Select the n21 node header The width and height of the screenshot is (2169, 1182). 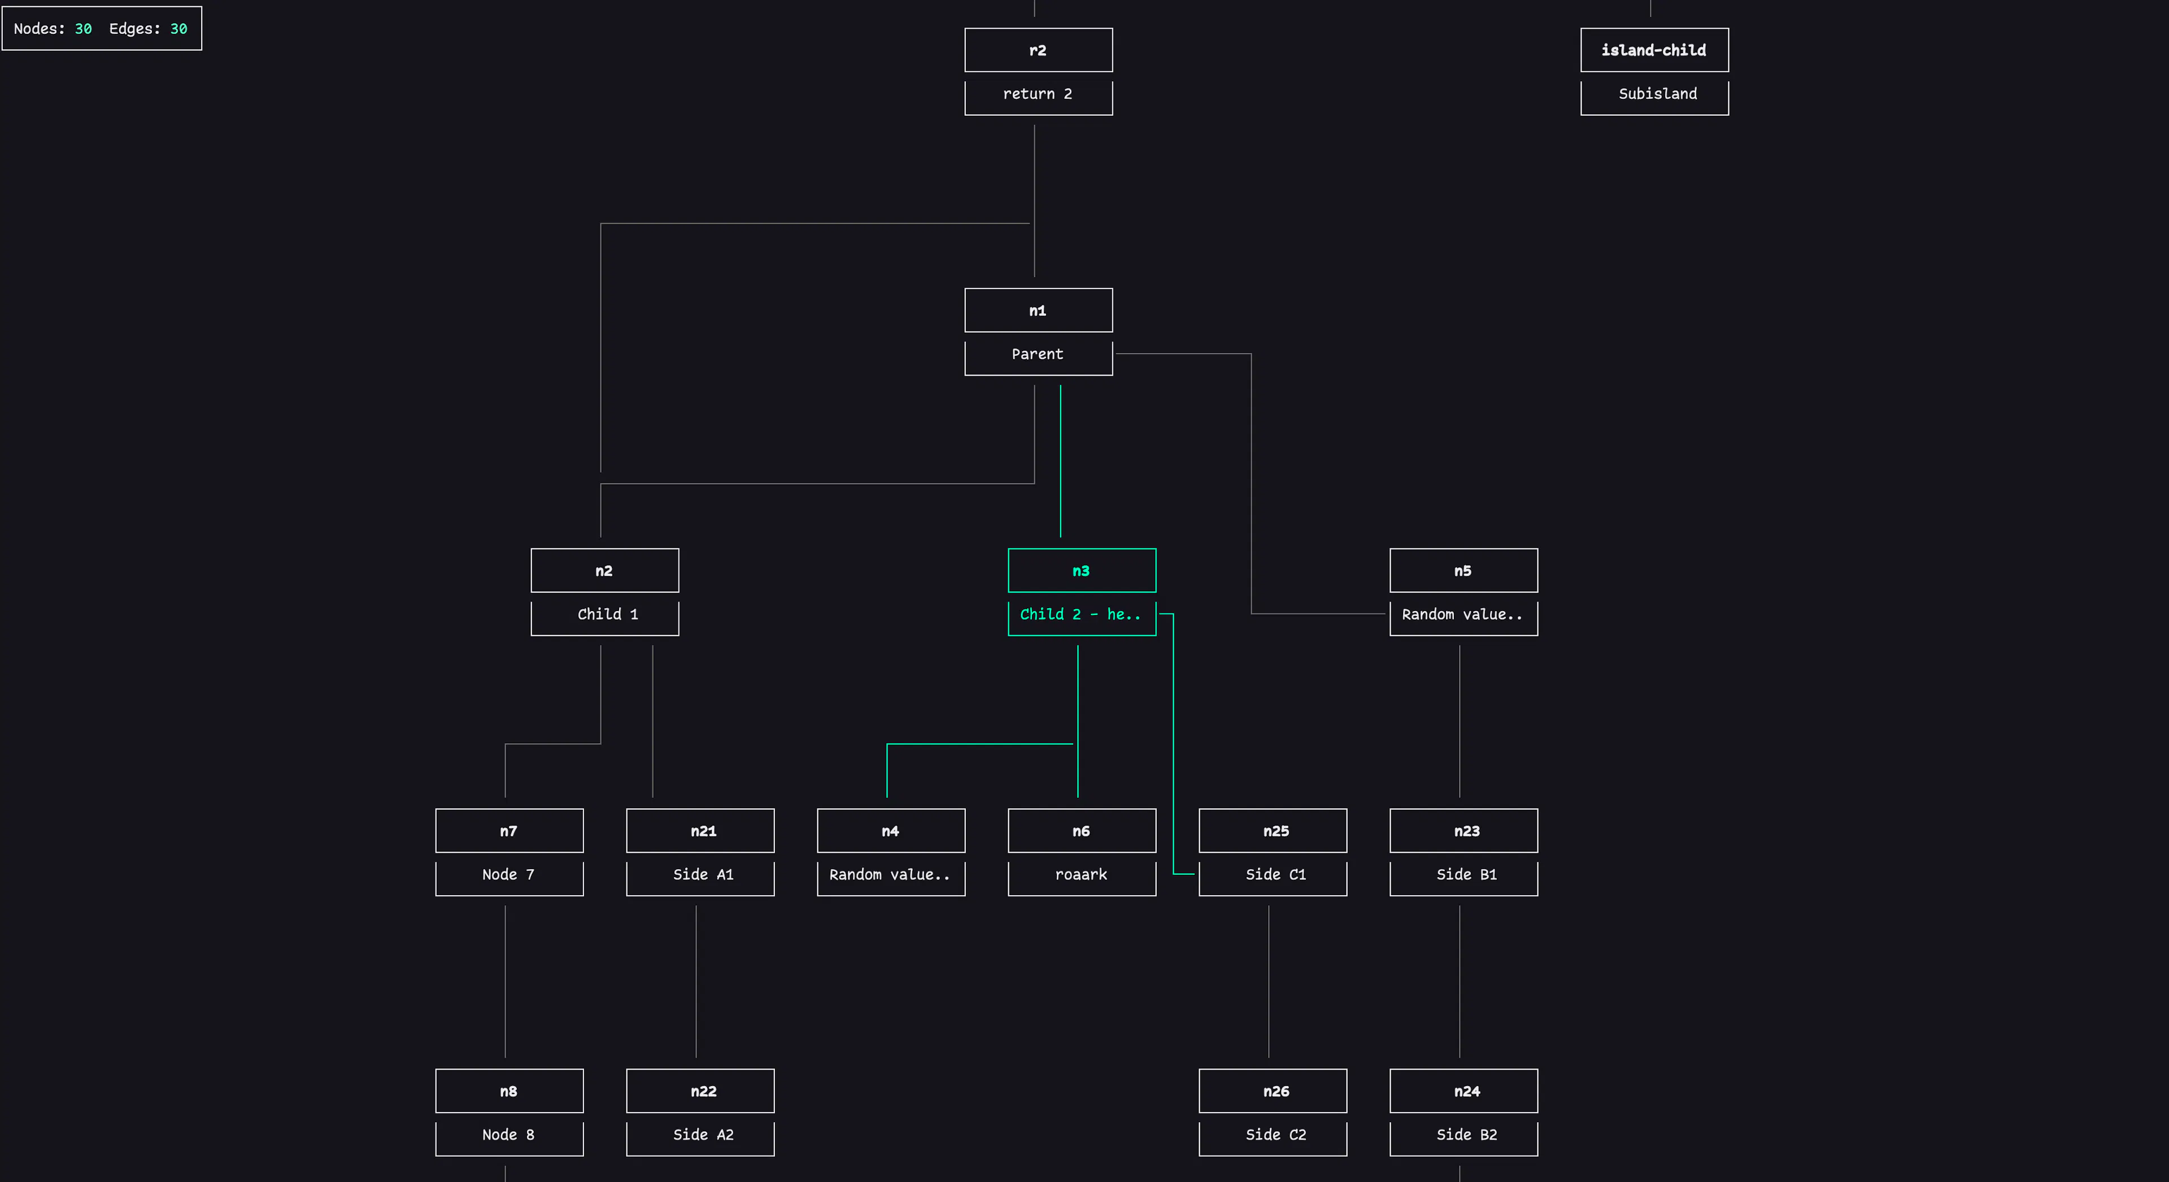(700, 831)
